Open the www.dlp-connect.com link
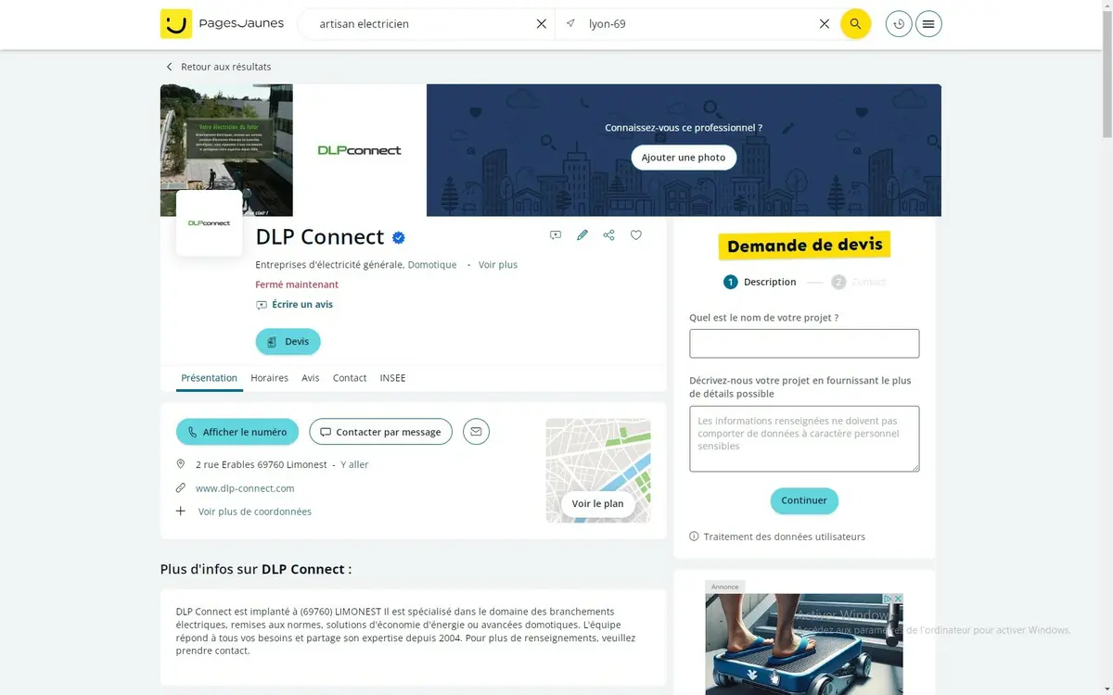 pos(245,488)
